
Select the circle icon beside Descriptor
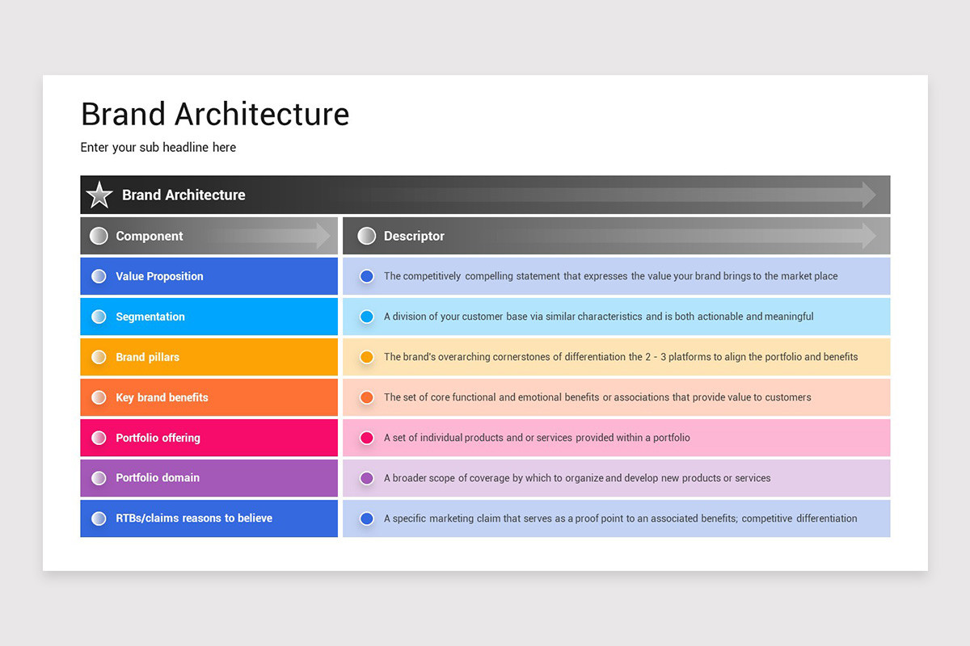366,235
